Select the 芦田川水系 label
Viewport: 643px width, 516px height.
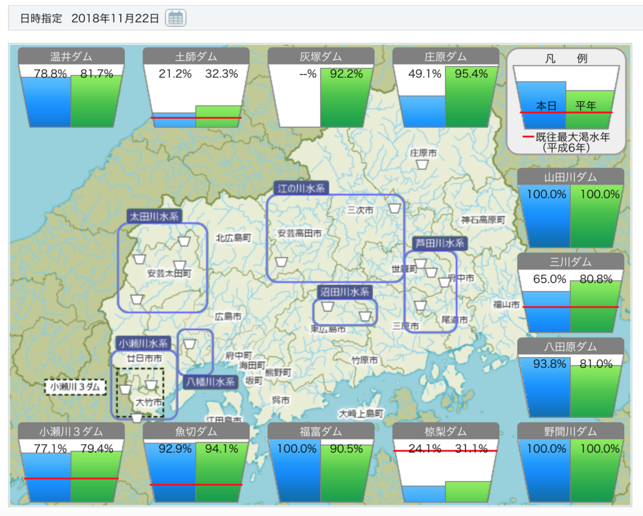[439, 243]
